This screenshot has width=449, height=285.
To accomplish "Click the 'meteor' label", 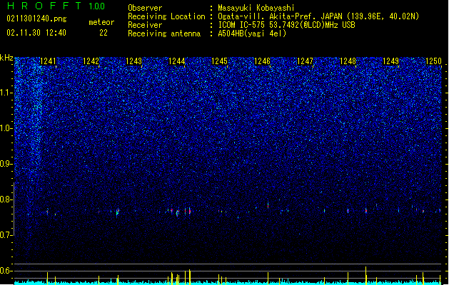I will coord(101,22).
